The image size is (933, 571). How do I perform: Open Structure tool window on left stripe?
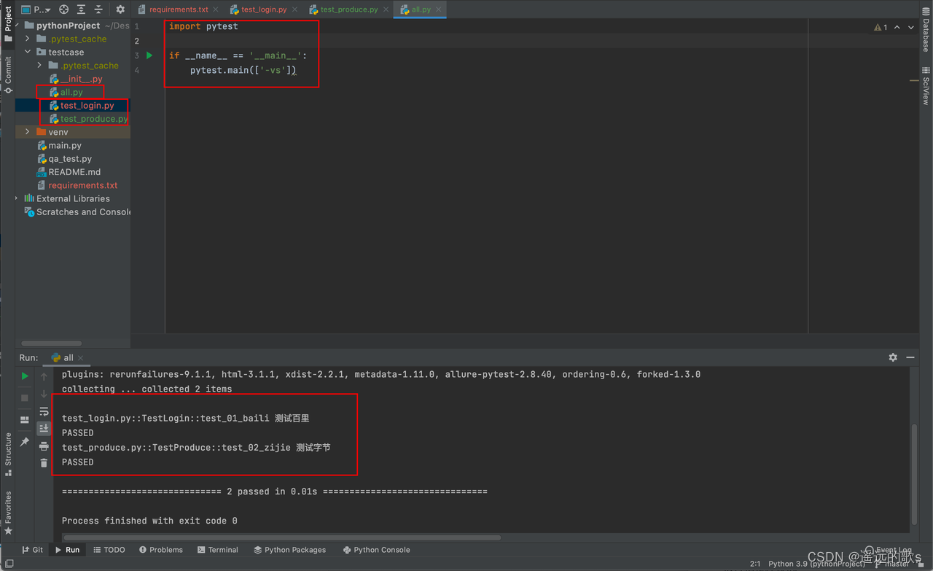(x=8, y=454)
